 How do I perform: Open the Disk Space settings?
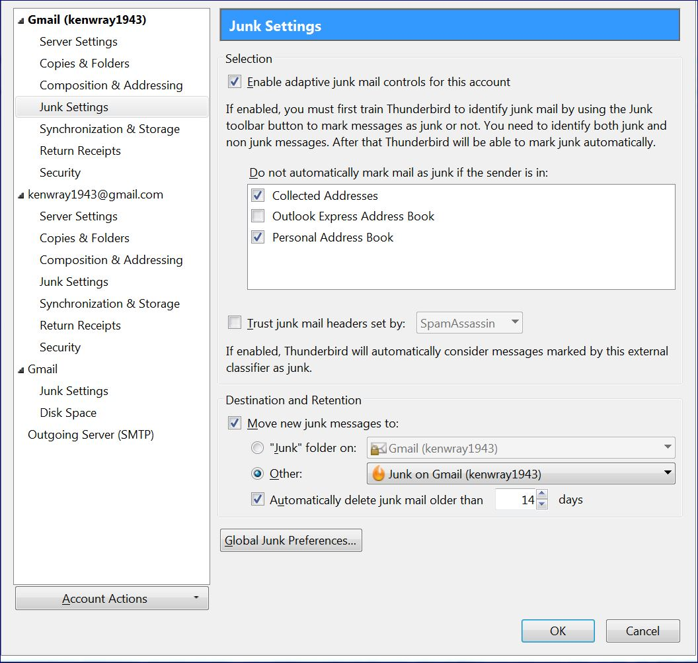(68, 413)
